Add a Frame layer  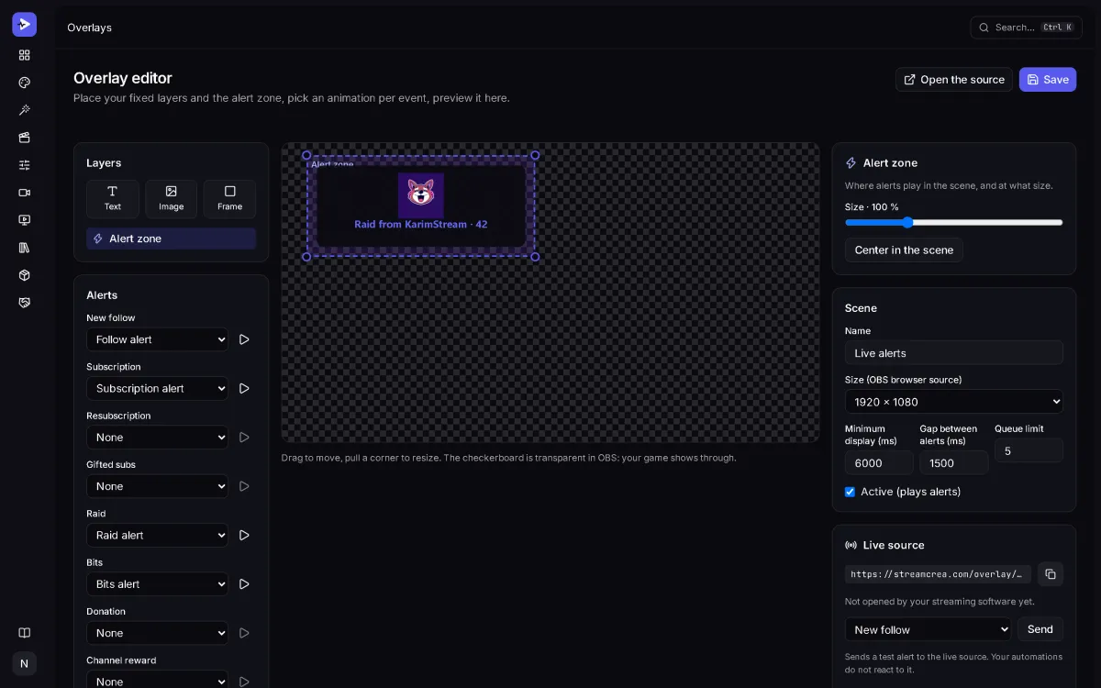(x=229, y=198)
